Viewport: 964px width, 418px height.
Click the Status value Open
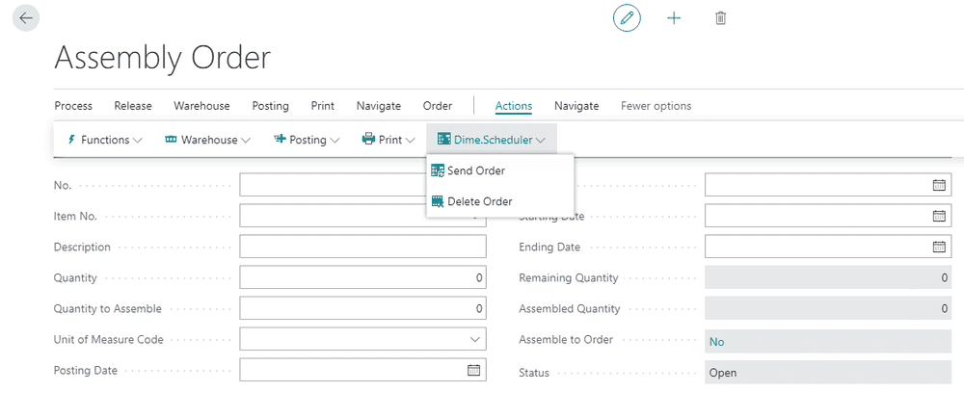pos(828,372)
